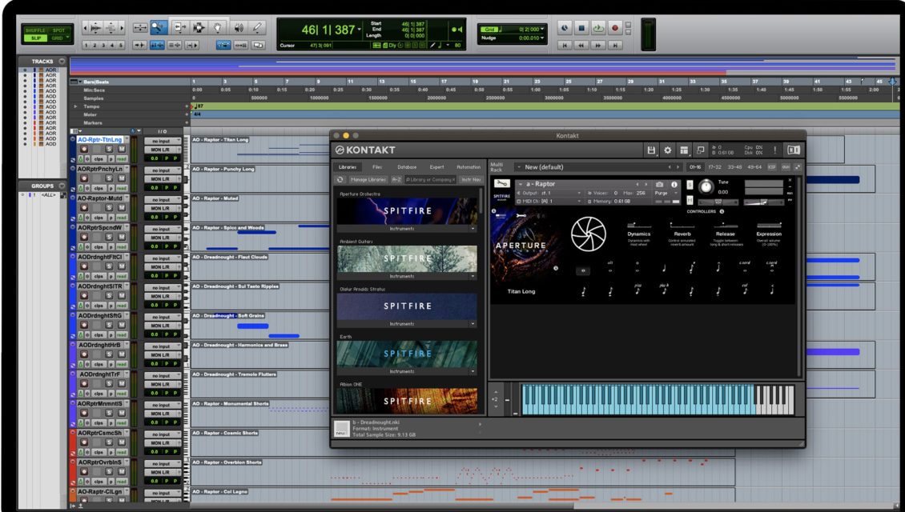Open Kontakt Purge dropdown

[x=664, y=193]
